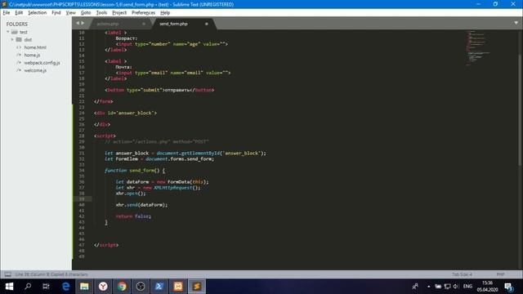Screen dimensions: 523x294
Task: Click the dist folder icon
Action: click(x=19, y=40)
